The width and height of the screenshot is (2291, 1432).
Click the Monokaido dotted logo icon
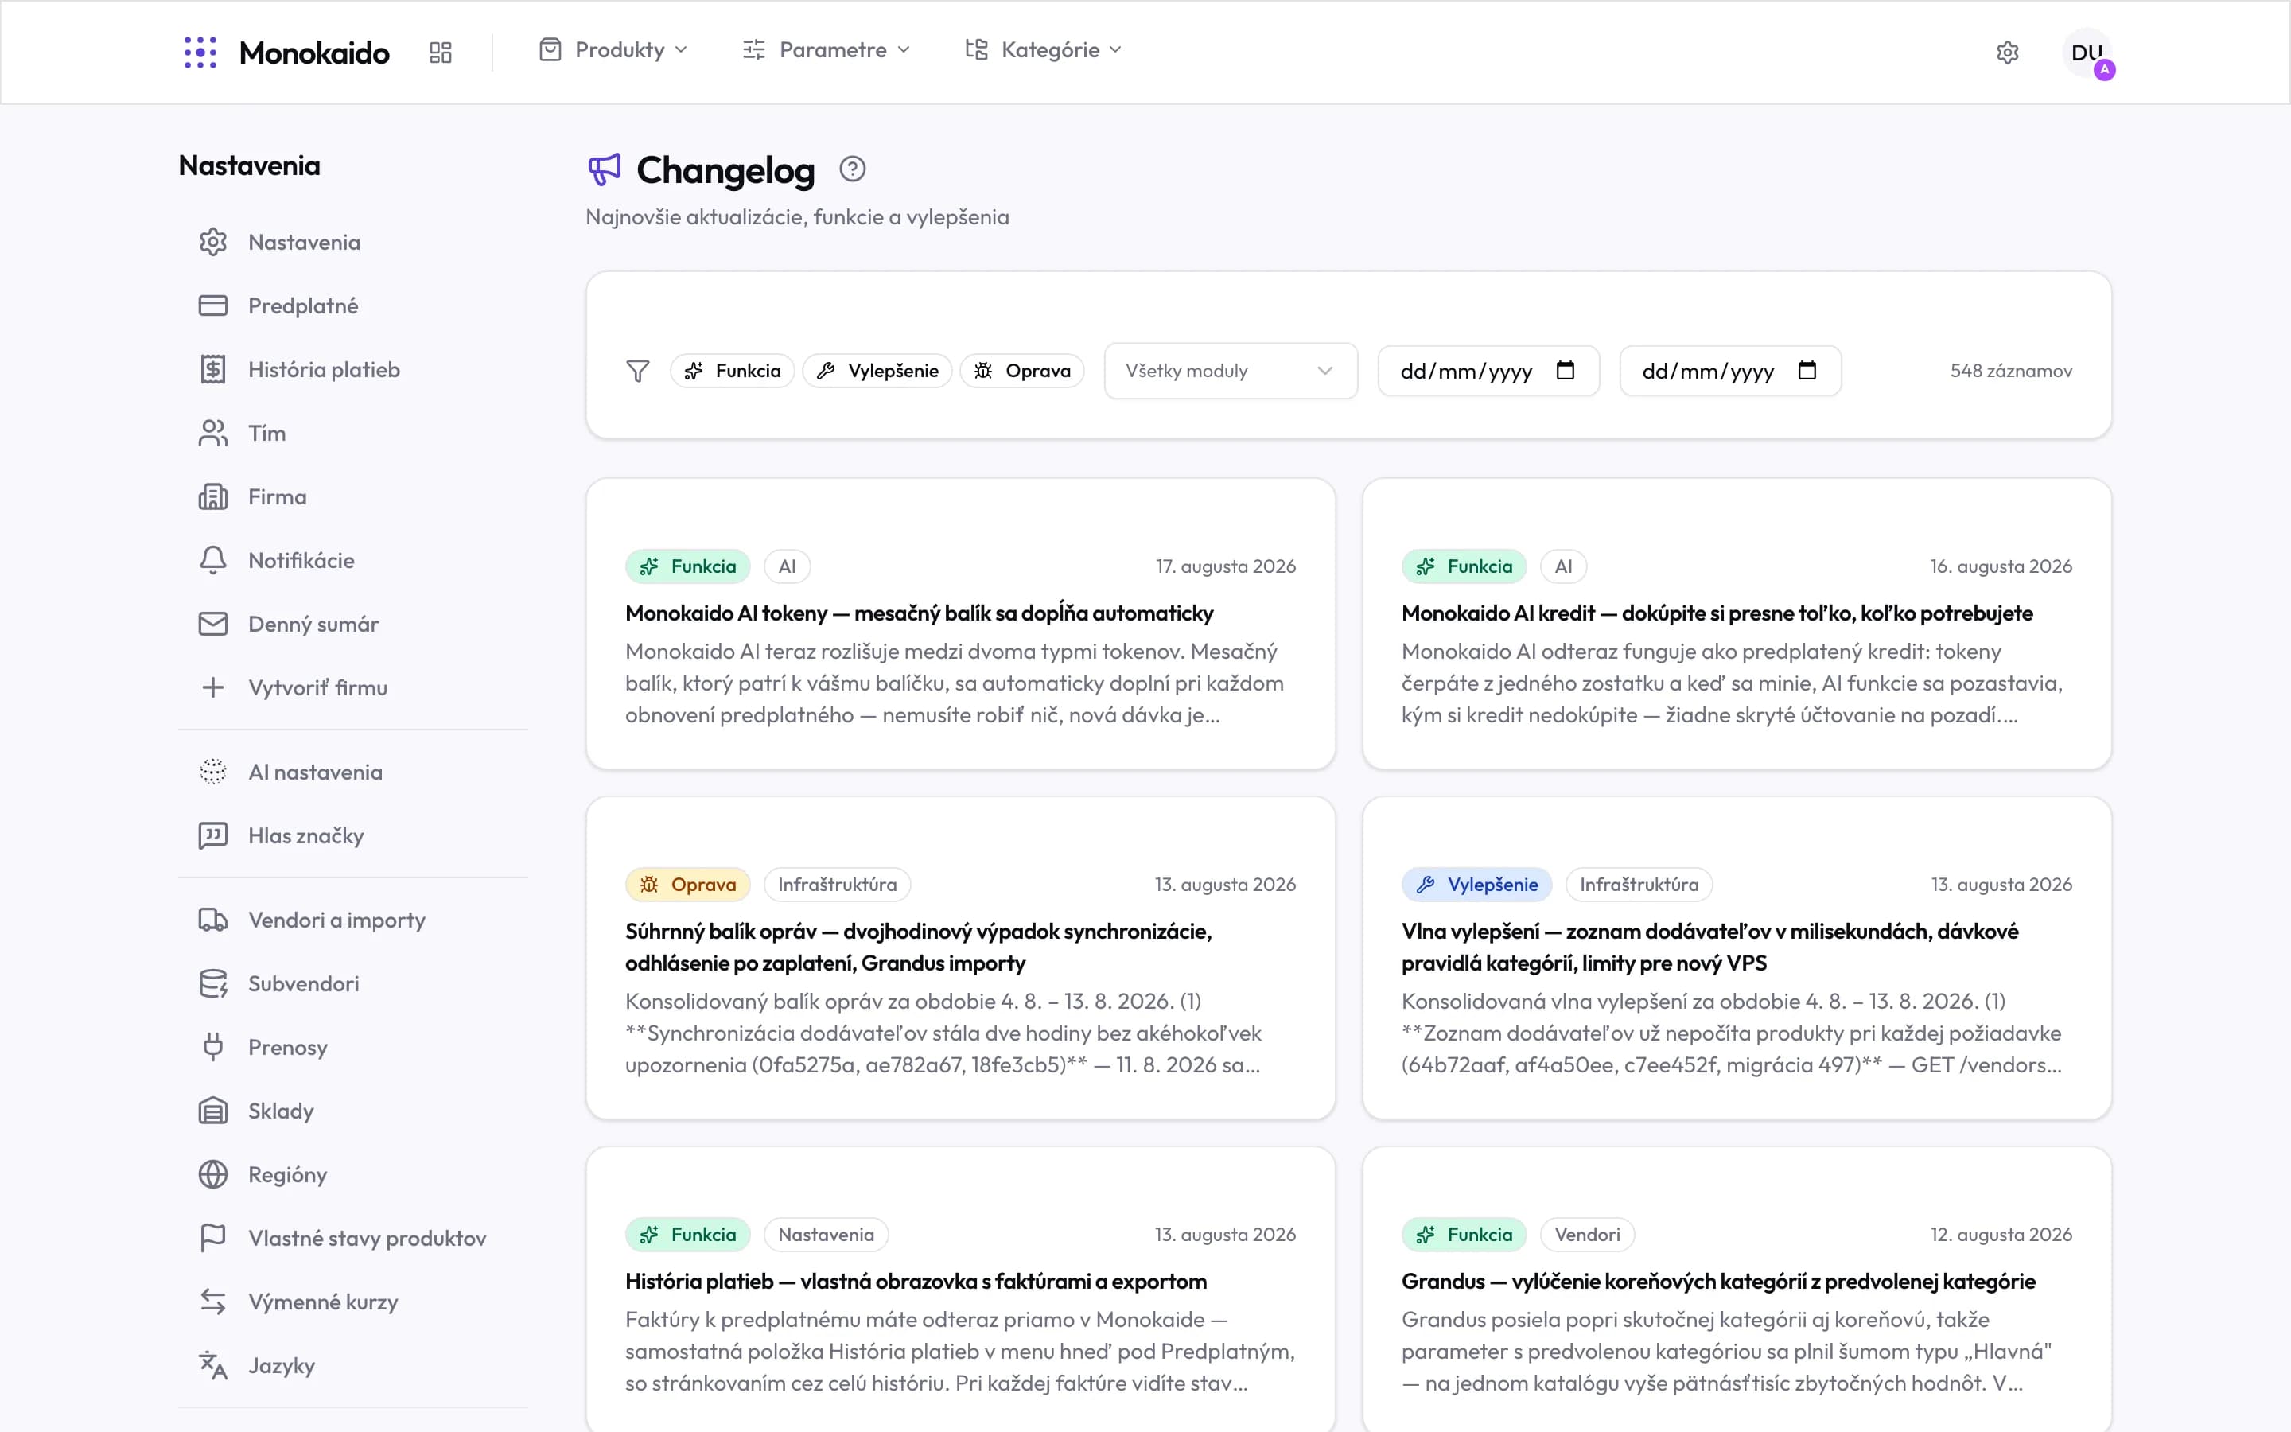point(200,52)
